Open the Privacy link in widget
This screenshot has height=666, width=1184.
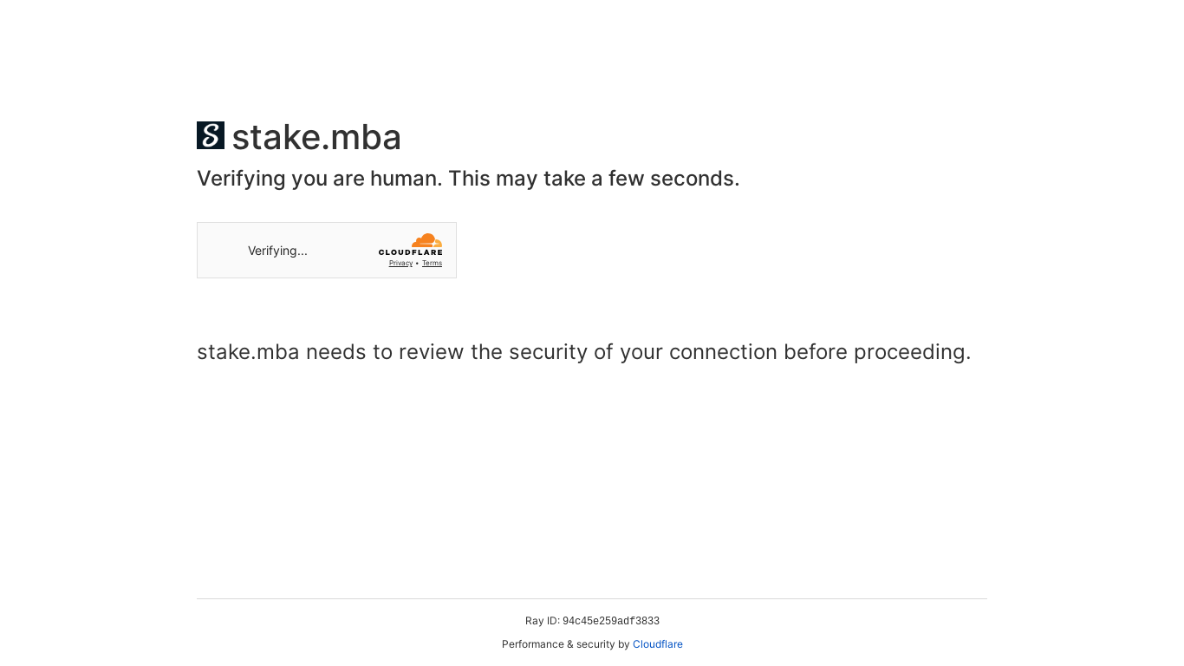point(400,263)
